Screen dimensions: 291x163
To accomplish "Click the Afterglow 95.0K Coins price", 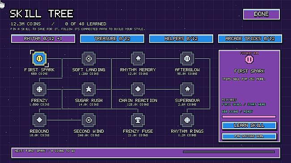I will point(187,74).
